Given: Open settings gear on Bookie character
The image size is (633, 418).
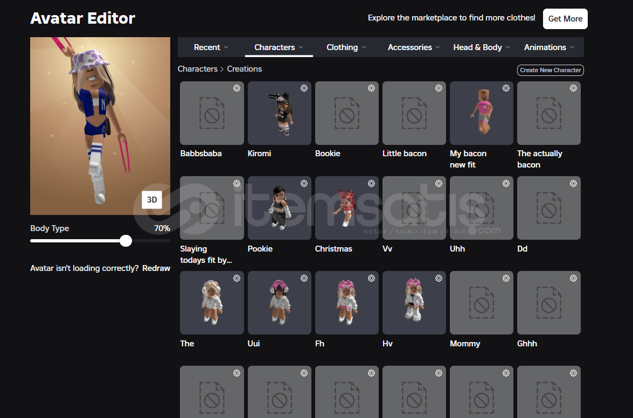Looking at the screenshot, I should click(x=371, y=88).
